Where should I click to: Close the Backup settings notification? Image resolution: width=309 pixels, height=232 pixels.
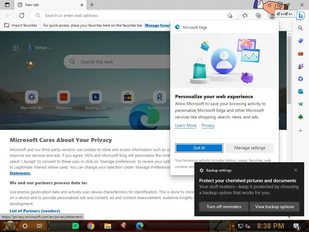tap(296, 170)
